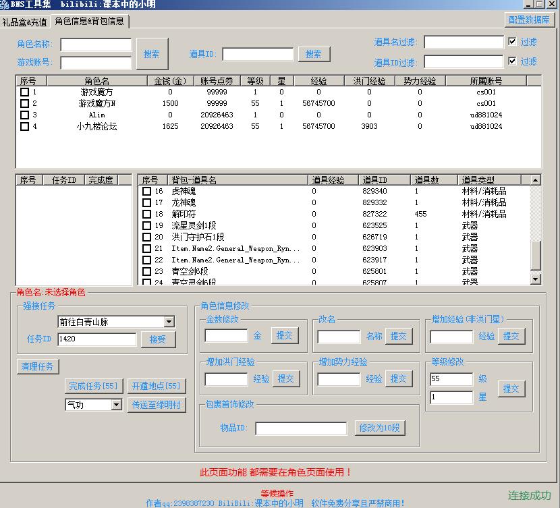Image resolution: width=560 pixels, height=508 pixels.
Task: Click the 清理任务 button
Action: [x=37, y=366]
